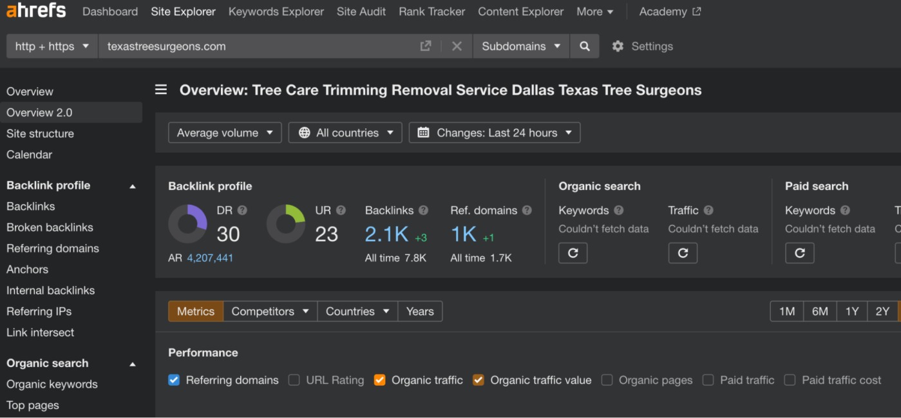Uncheck the Organic traffic value checkbox

pyautogui.click(x=478, y=380)
